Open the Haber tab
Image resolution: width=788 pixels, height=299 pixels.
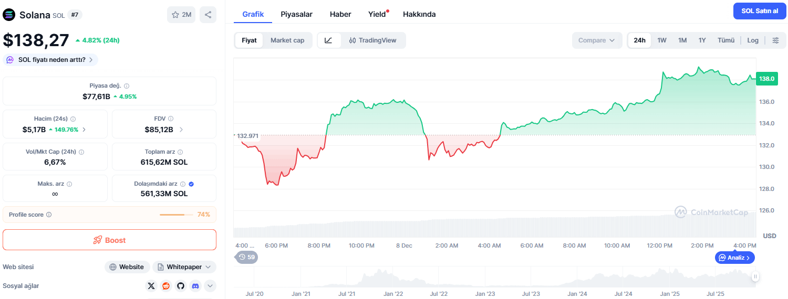[x=340, y=14]
